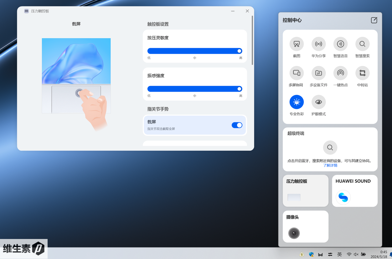The height and width of the screenshot is (259, 392).
Task: Open the 压力触控板 card
Action: (305, 191)
